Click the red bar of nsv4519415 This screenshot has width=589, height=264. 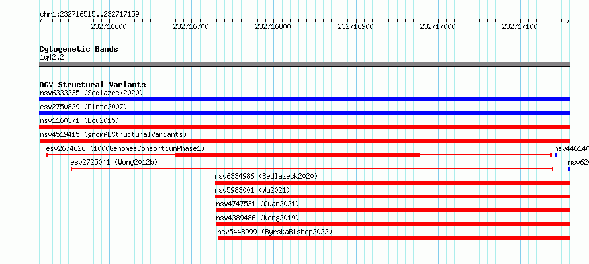click(x=304, y=141)
